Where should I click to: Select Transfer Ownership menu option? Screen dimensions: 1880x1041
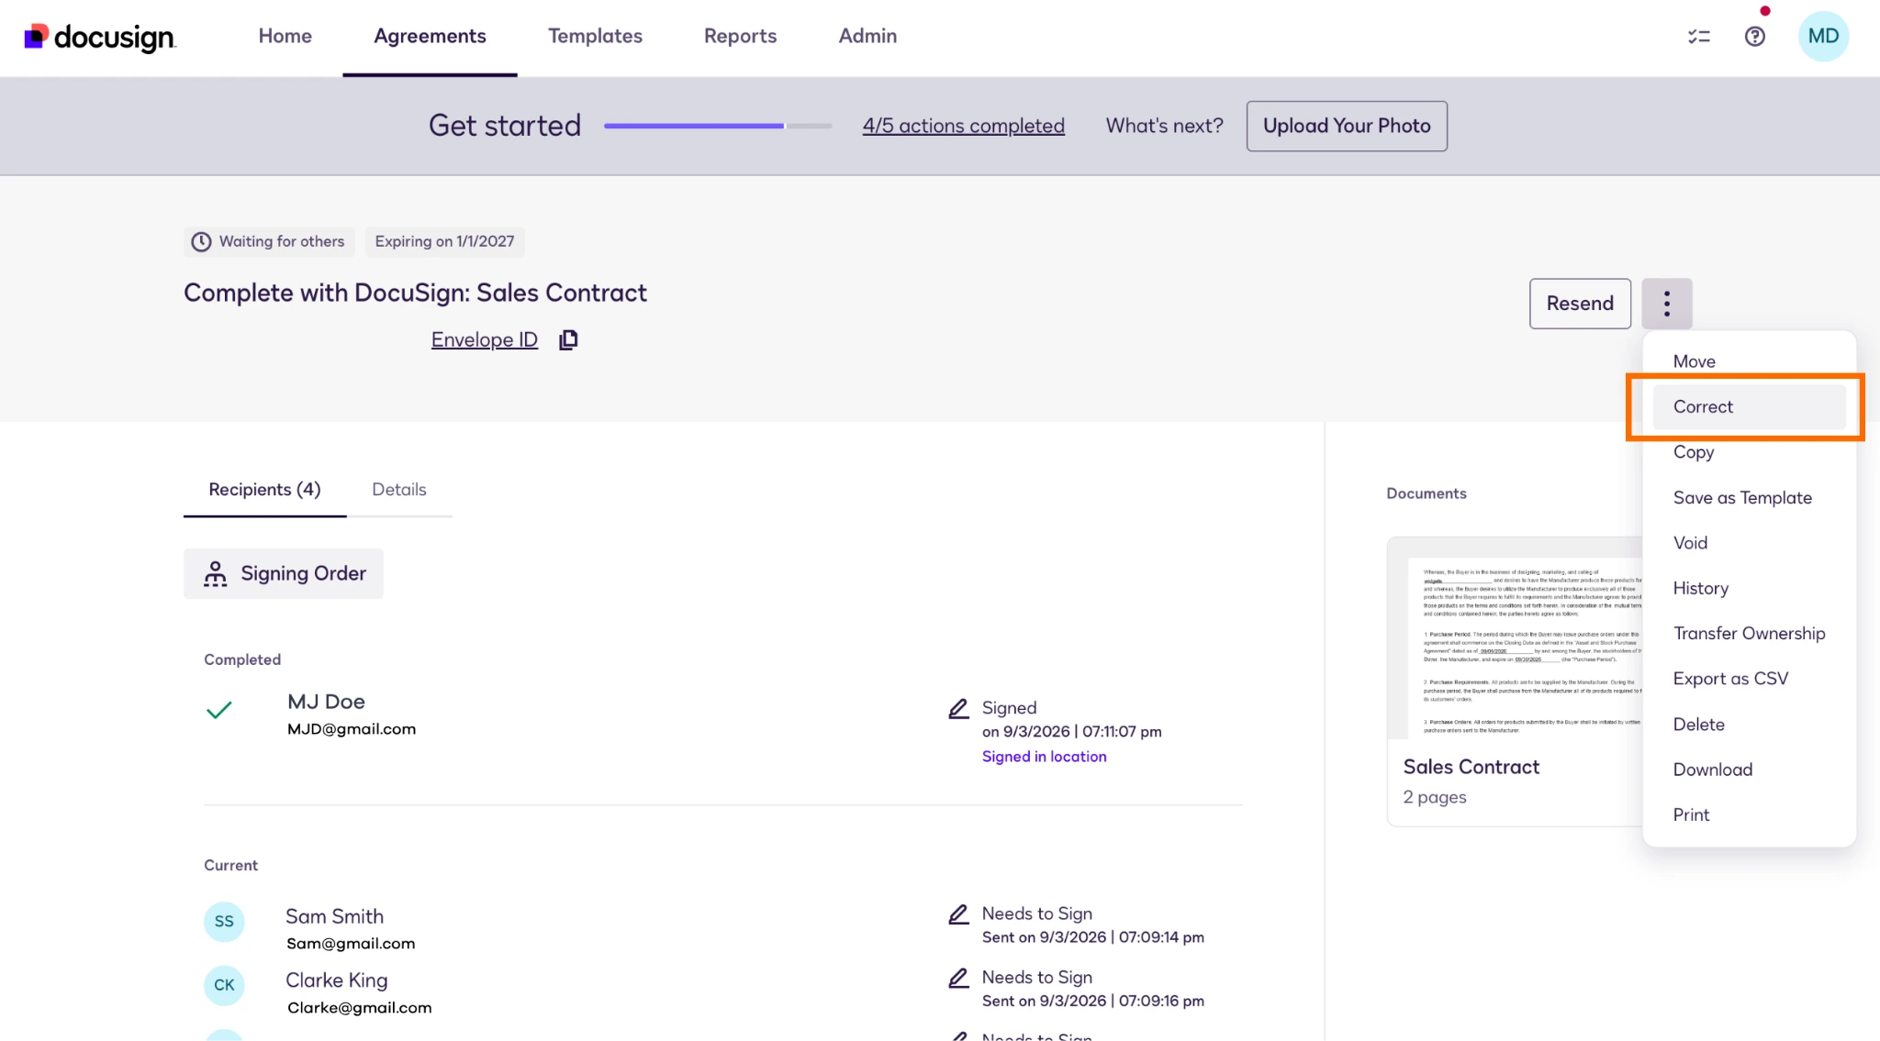(x=1749, y=634)
